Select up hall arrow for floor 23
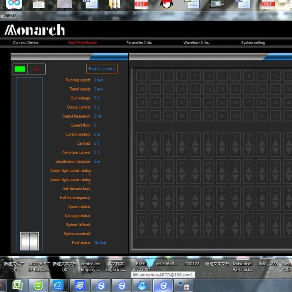 [249, 170]
